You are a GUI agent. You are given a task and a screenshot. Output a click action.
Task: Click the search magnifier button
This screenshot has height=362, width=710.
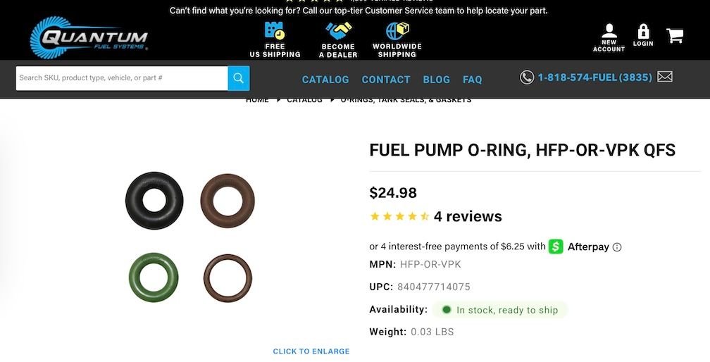pyautogui.click(x=239, y=78)
